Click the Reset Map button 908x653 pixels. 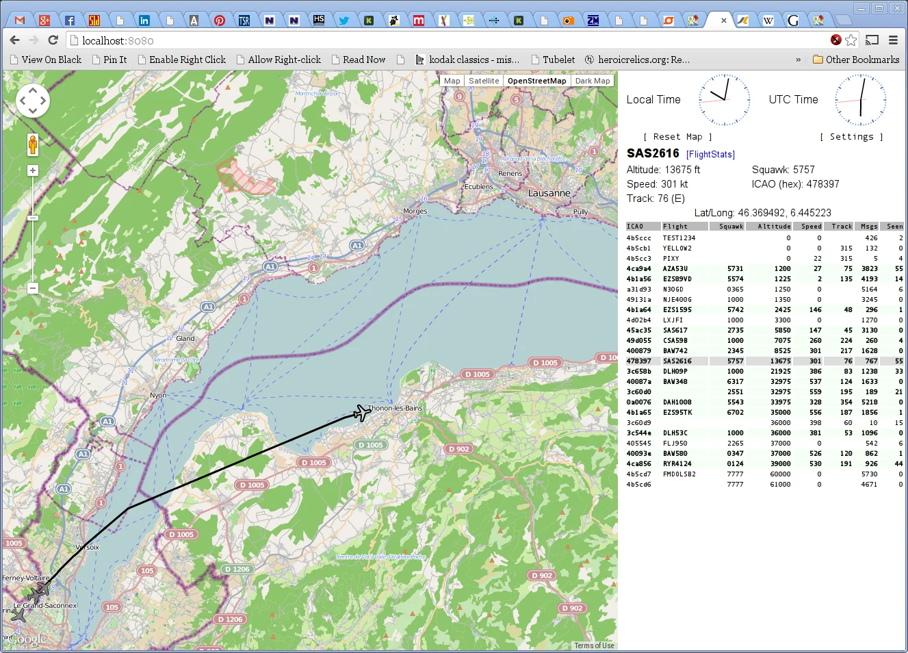coord(677,137)
